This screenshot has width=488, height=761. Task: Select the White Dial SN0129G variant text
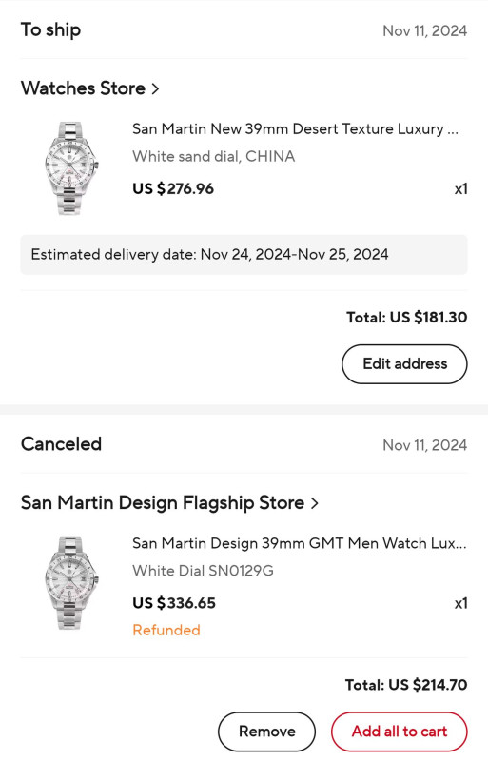coord(203,571)
